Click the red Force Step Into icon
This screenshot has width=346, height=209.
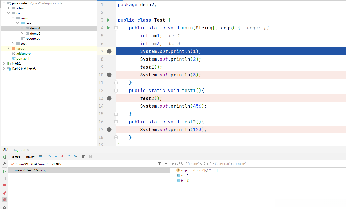pos(62,157)
